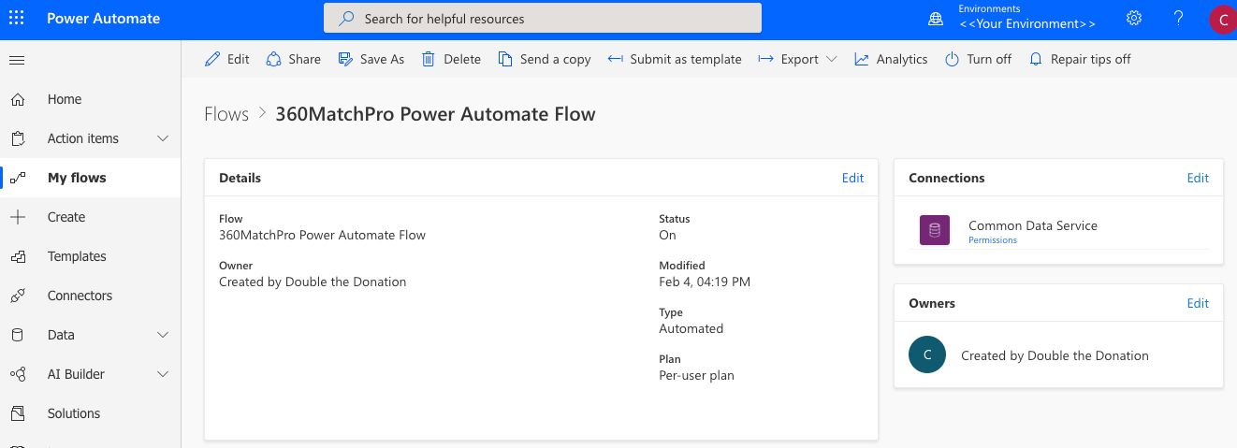Click the Delete trash icon
Image resolution: width=1237 pixels, height=448 pixels.
click(429, 59)
